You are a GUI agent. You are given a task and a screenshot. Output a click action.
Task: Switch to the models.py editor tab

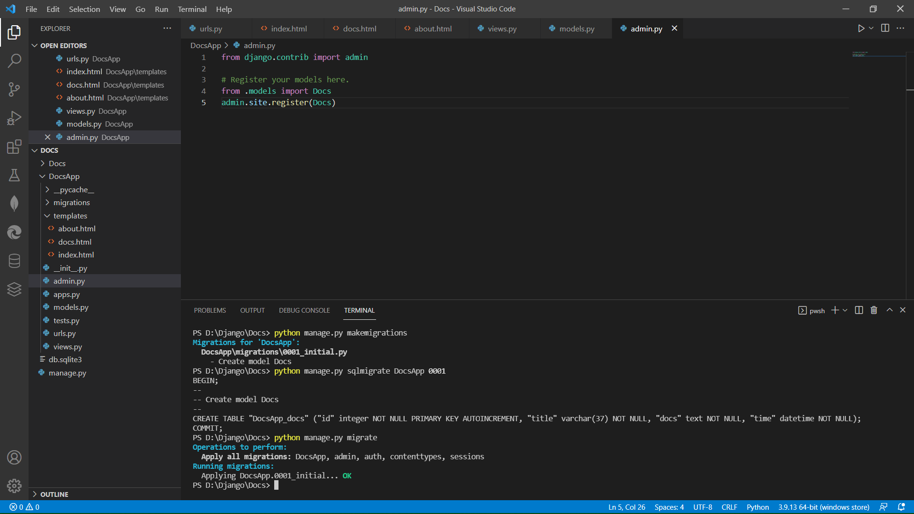tap(576, 29)
